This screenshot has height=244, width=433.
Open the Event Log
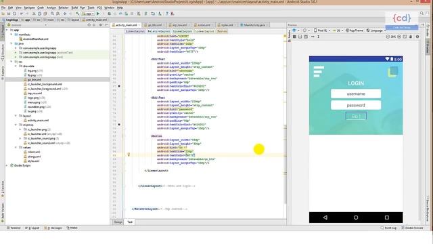[x=388, y=228]
